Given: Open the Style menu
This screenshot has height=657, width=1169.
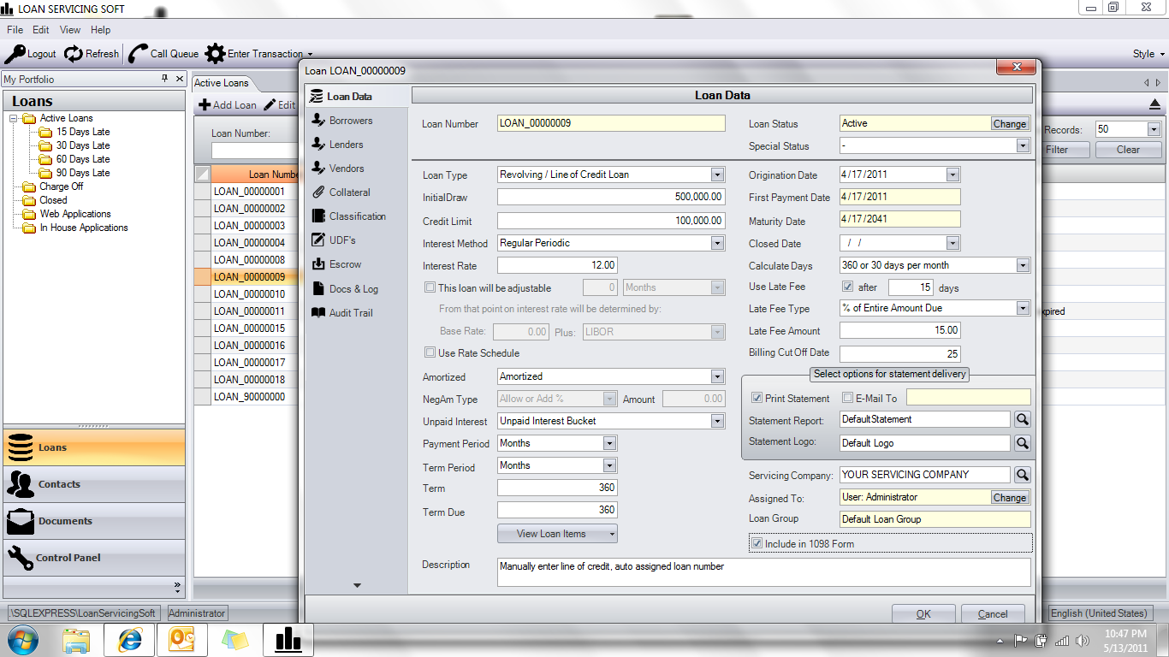Looking at the screenshot, I should point(1148,54).
